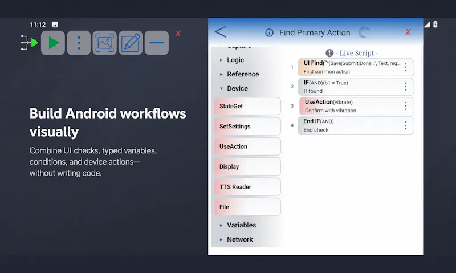Open the menu for UI Find step
456x273 pixels.
(x=406, y=67)
